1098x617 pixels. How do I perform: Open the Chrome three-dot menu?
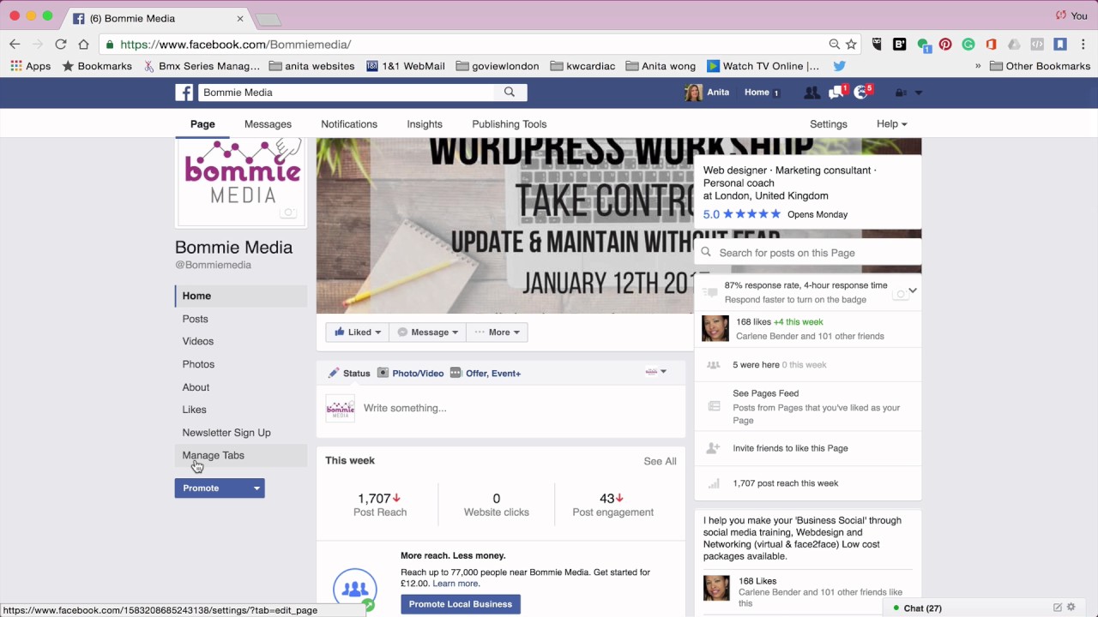coord(1083,45)
